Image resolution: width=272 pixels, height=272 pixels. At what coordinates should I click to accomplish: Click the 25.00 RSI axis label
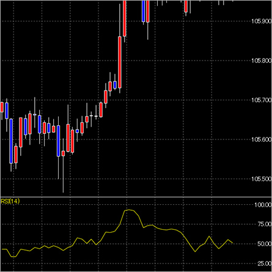(x=265, y=263)
